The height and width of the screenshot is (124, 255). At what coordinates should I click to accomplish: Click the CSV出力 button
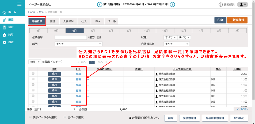click(x=239, y=118)
